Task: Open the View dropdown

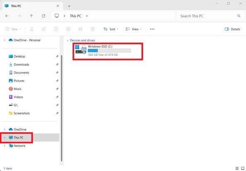Action: pos(134,29)
